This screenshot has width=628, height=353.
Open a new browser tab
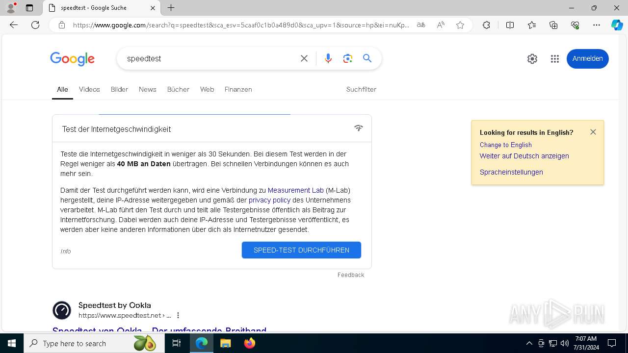point(171,8)
